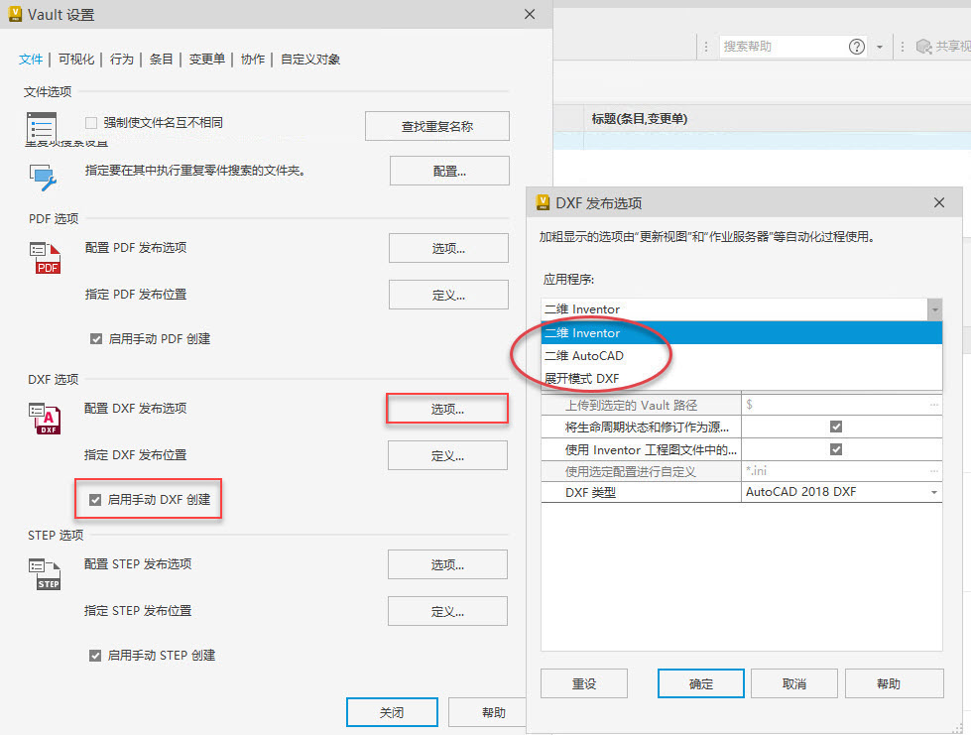971x735 pixels.
Task: Click the Vault Settings title bar logo
Action: [x=15, y=14]
